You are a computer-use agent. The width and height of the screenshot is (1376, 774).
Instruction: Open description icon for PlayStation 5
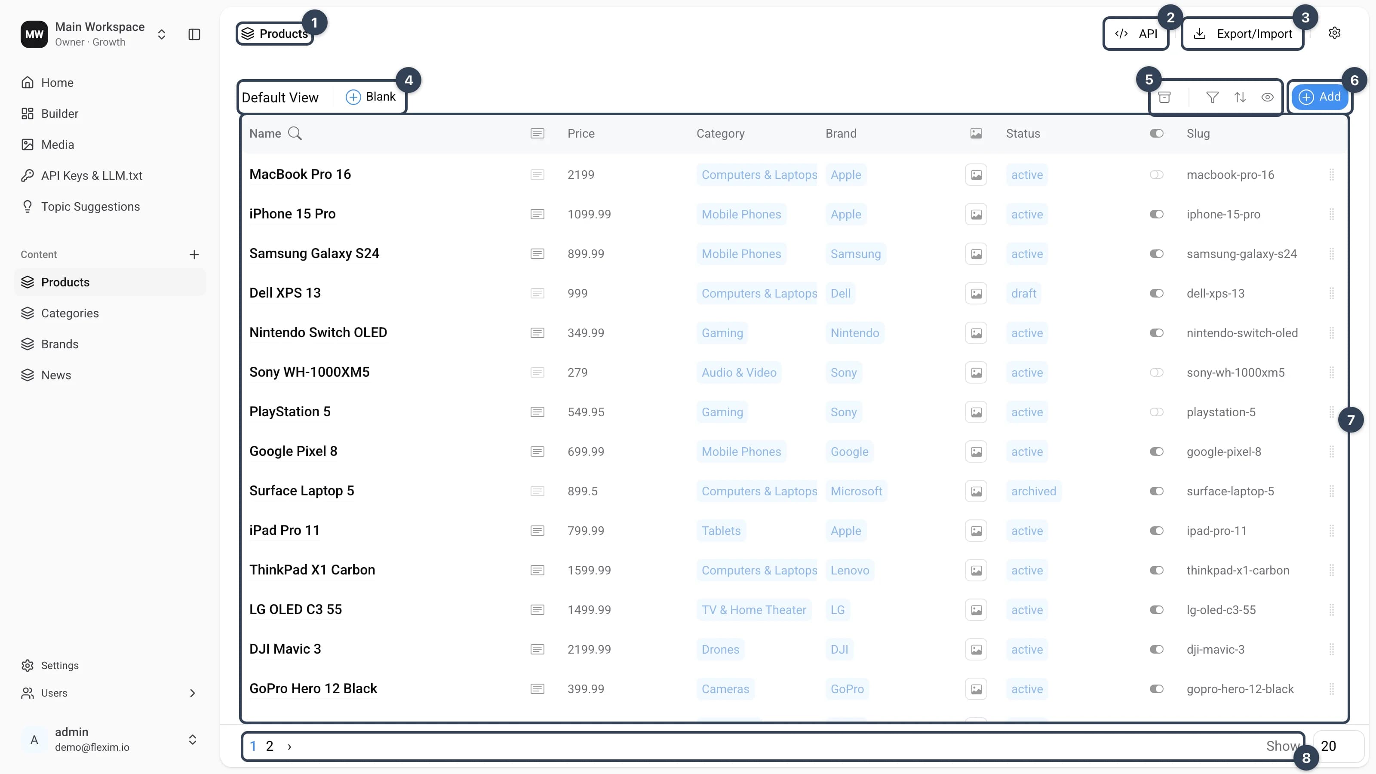click(x=537, y=412)
